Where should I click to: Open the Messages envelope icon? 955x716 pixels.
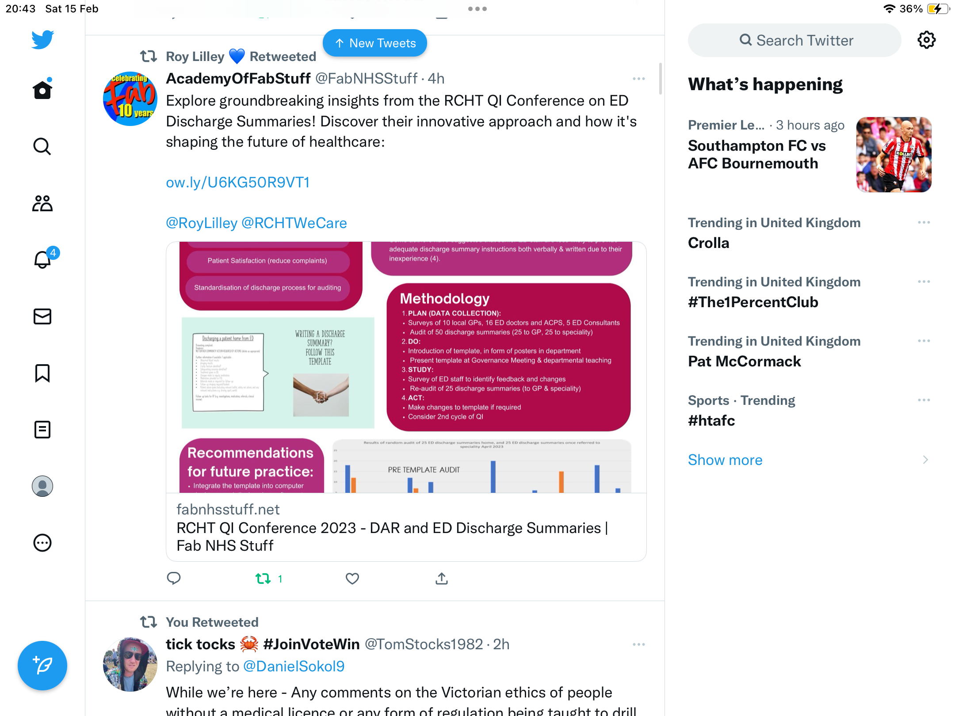point(42,316)
